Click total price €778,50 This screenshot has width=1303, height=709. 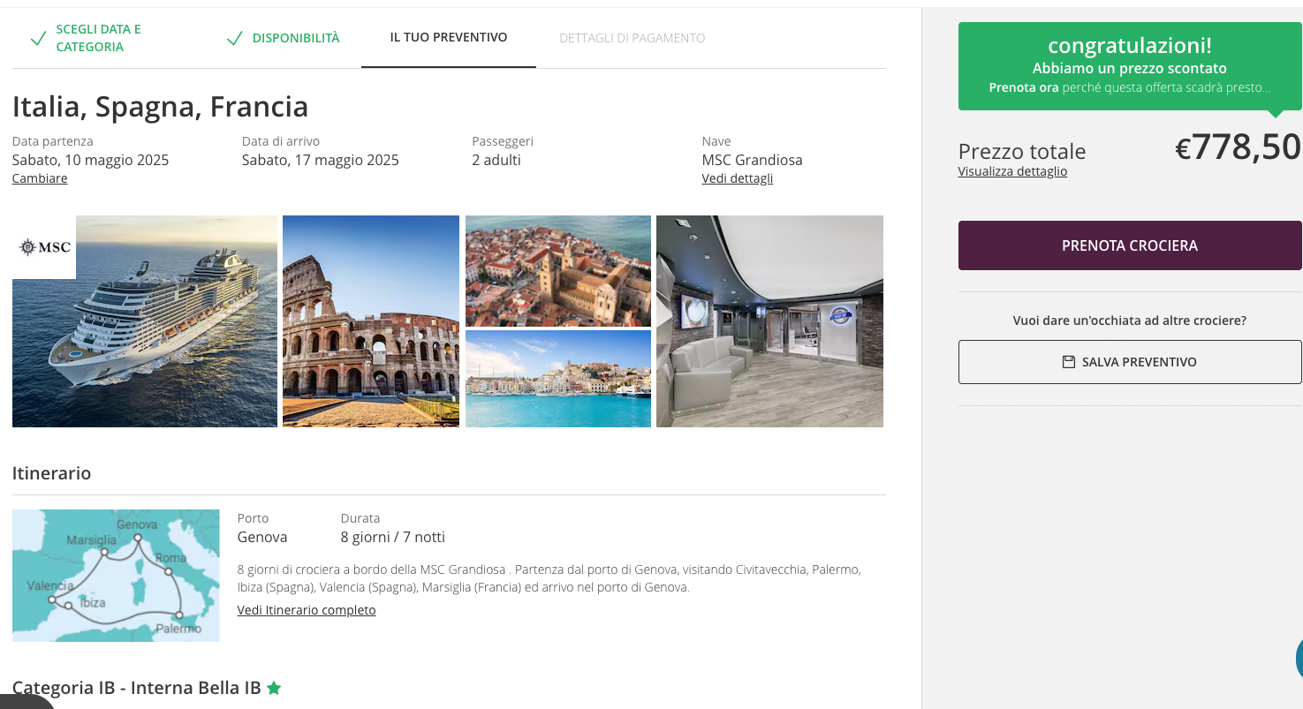[1238, 147]
